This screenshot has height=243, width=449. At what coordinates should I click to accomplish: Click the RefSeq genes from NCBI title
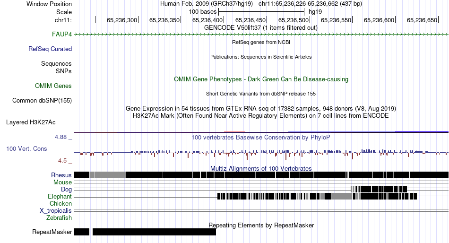(261, 42)
